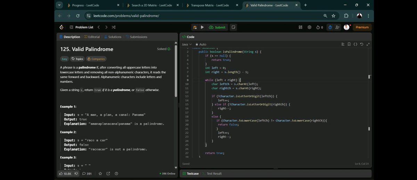Run the code with play button
Viewport: 417px width, 180px height.
[202, 27]
